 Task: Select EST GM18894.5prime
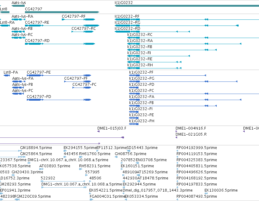pos(36,148)
